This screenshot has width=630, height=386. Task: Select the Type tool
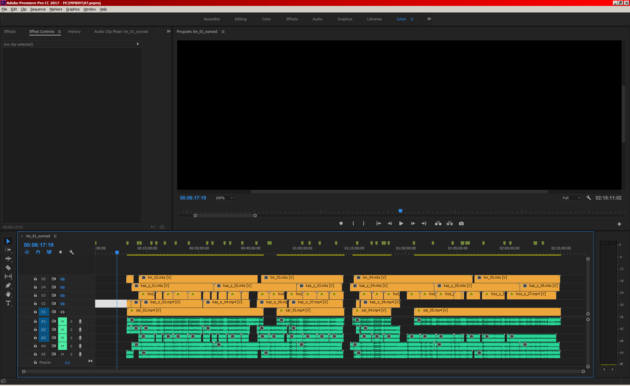click(8, 303)
